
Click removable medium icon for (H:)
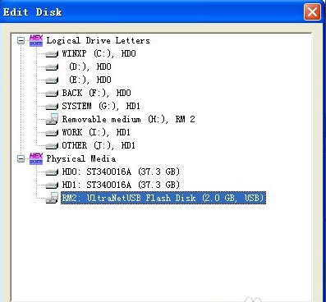[52, 119]
